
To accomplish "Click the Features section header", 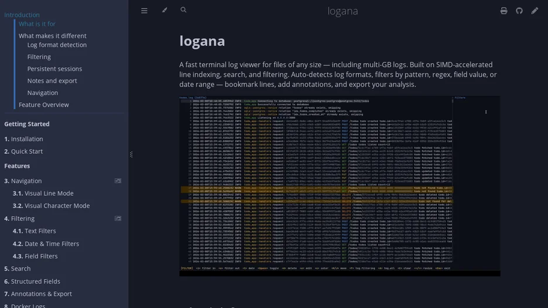I will (x=17, y=166).
